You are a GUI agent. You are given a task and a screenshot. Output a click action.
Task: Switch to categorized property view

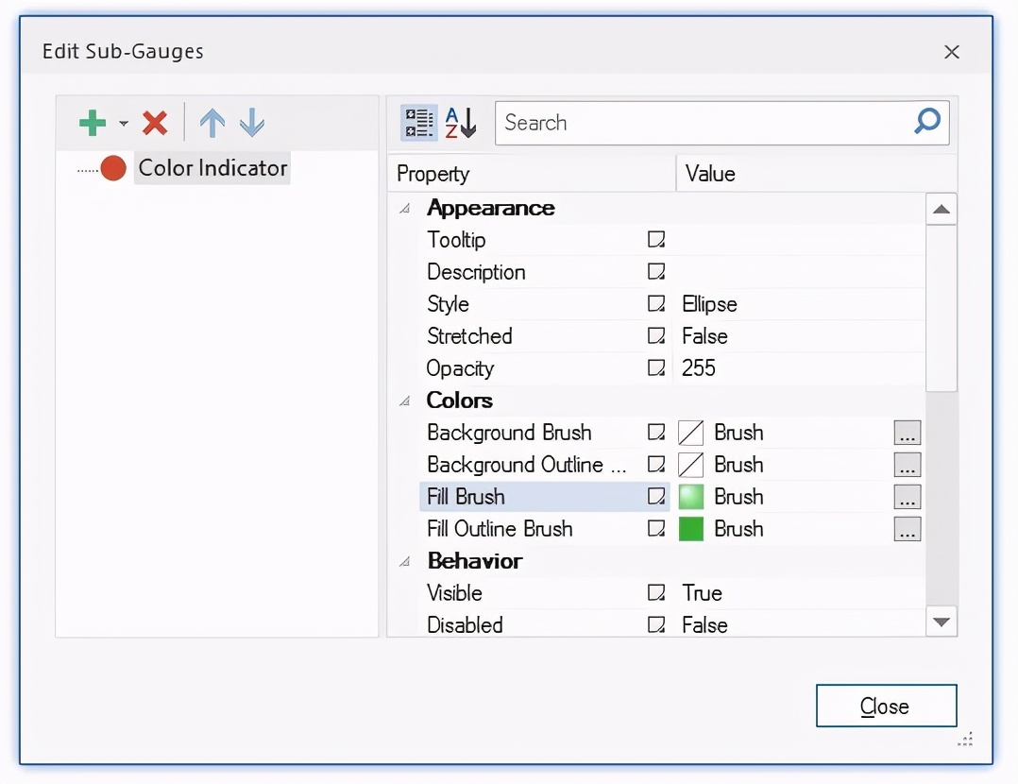[x=419, y=123]
